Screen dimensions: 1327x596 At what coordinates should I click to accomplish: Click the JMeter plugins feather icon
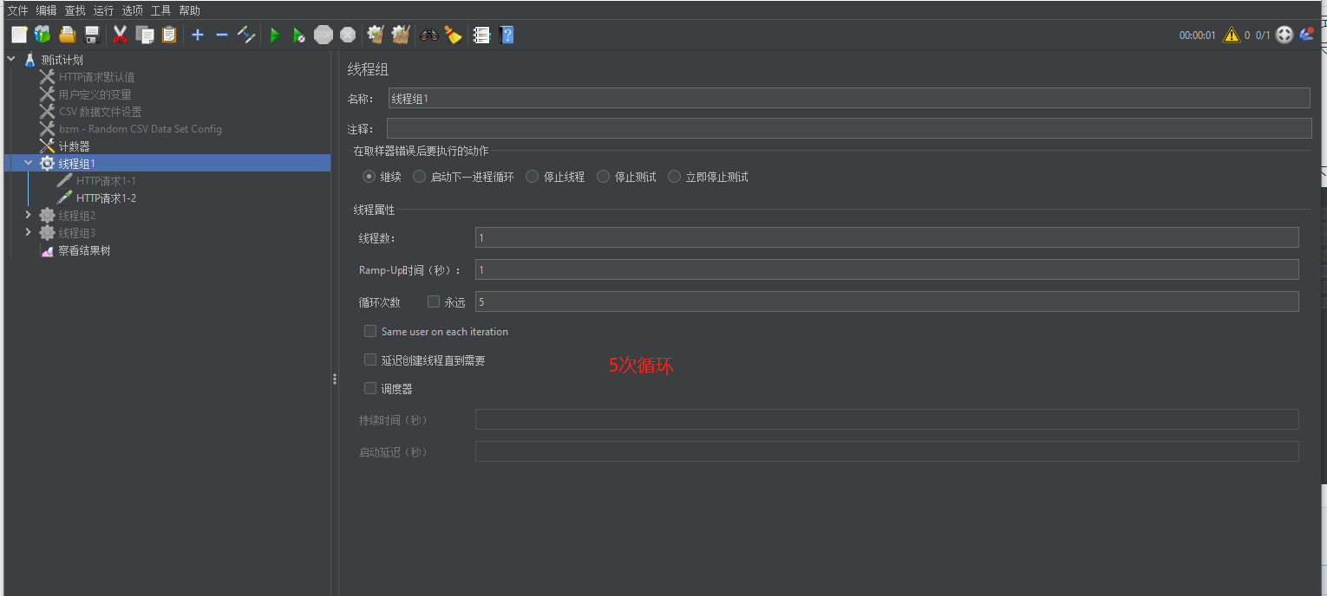1307,35
